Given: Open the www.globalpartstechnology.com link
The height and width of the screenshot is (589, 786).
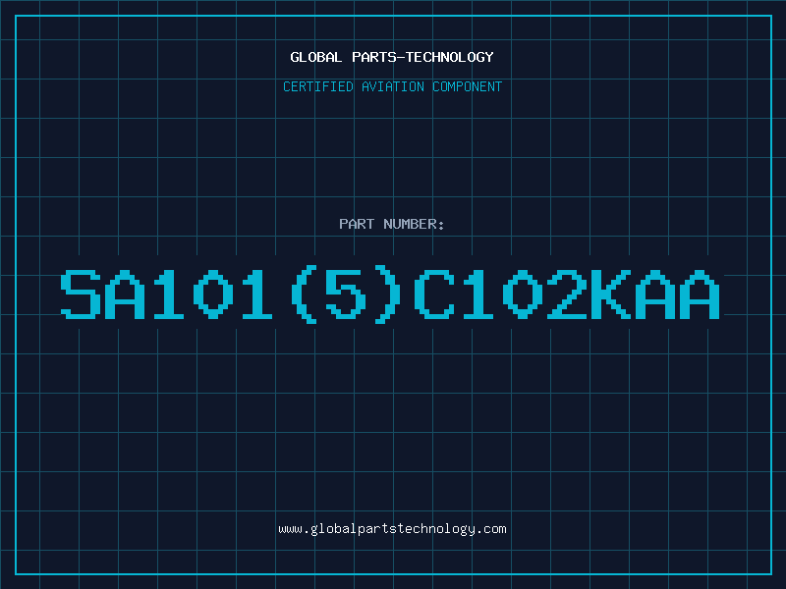Looking at the screenshot, I should coord(392,529).
